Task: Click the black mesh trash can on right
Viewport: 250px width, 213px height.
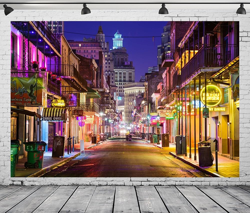Action: tap(205, 154)
